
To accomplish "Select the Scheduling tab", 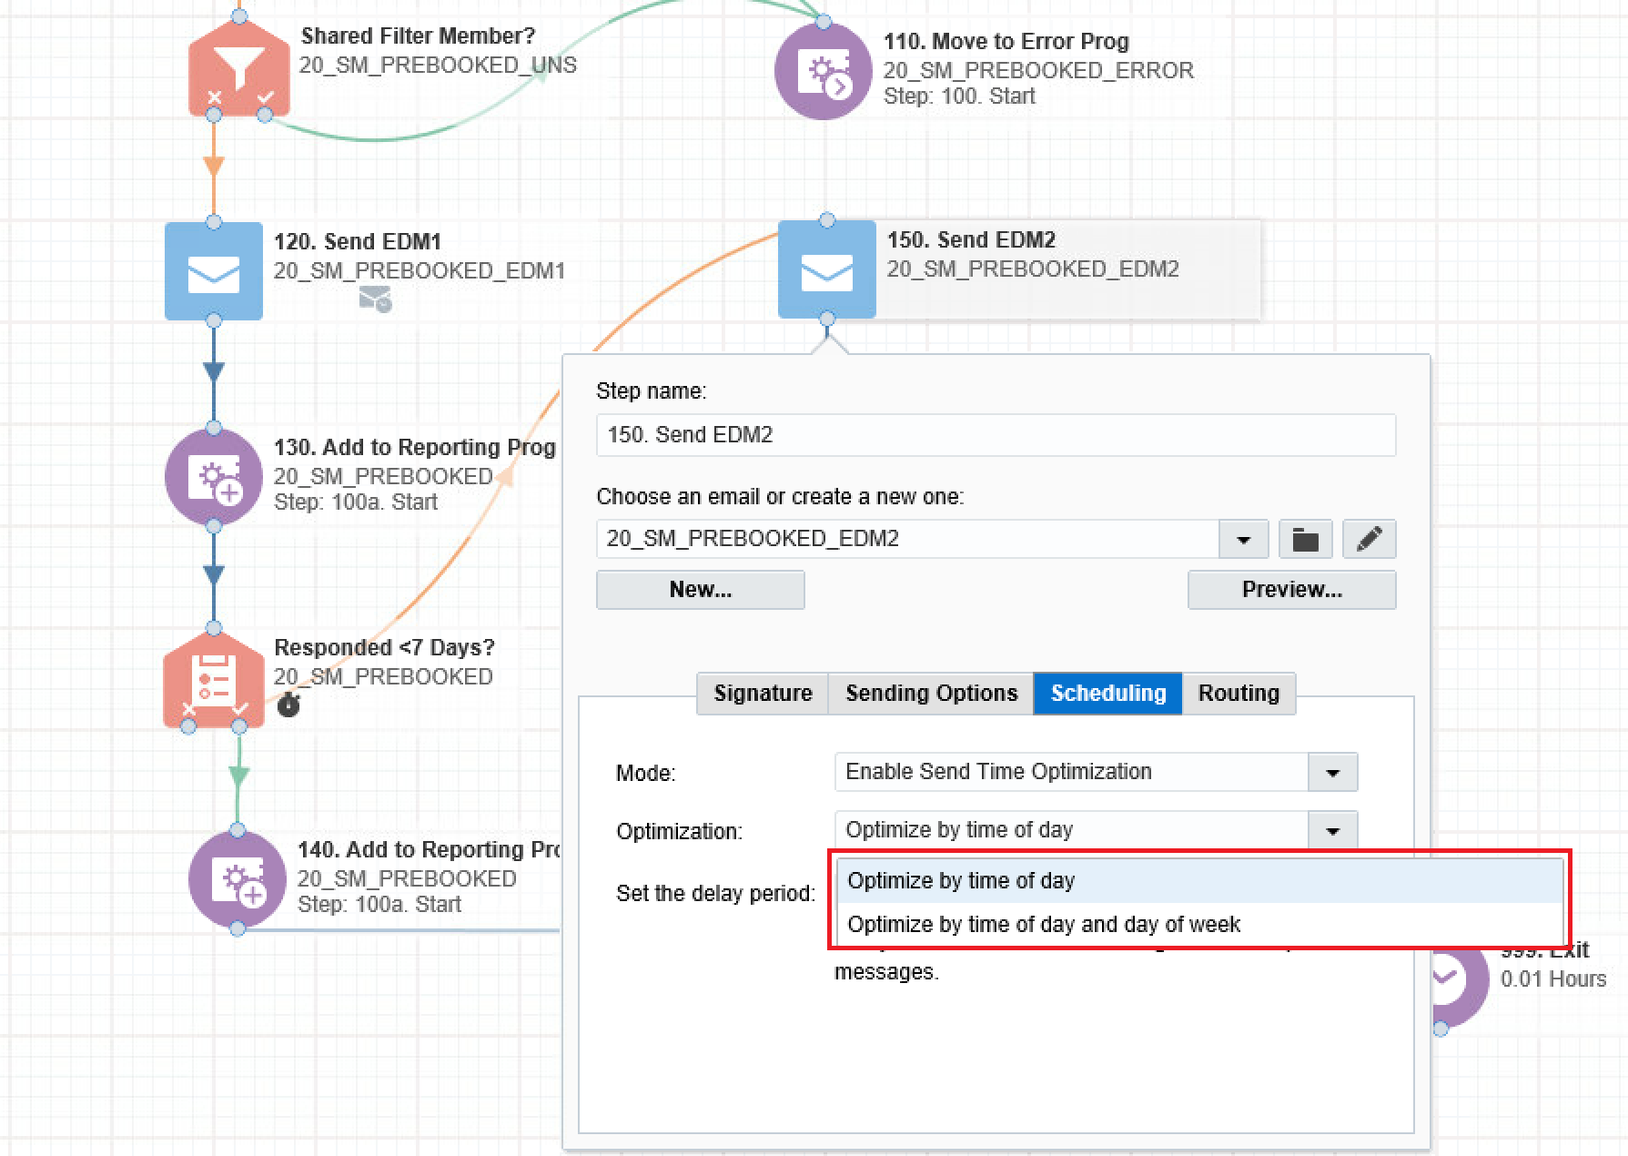I will 1107,694.
